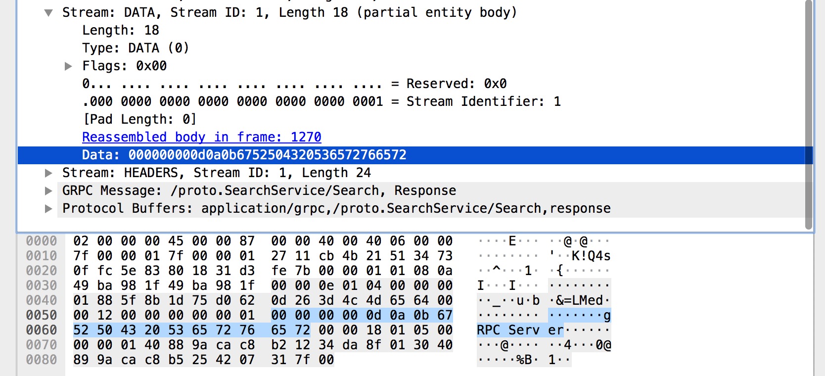Click the highlighted hex bytes in row 0060
The width and height of the screenshot is (825, 376).
pyautogui.click(x=163, y=330)
